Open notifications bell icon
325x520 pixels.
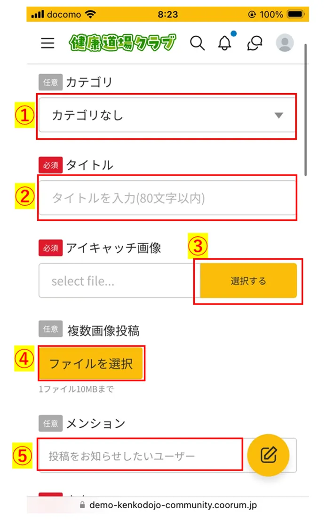225,43
